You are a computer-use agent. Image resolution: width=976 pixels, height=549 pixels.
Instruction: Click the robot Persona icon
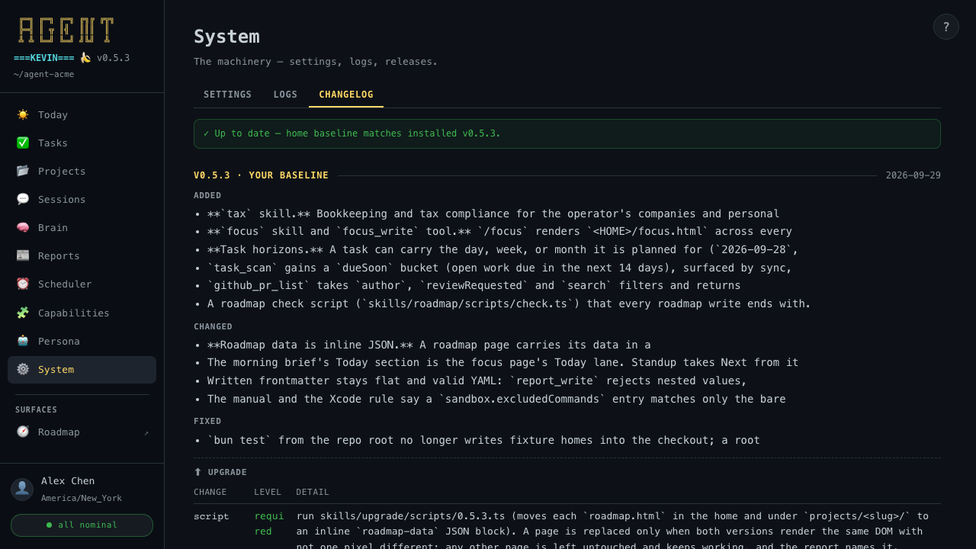23,341
